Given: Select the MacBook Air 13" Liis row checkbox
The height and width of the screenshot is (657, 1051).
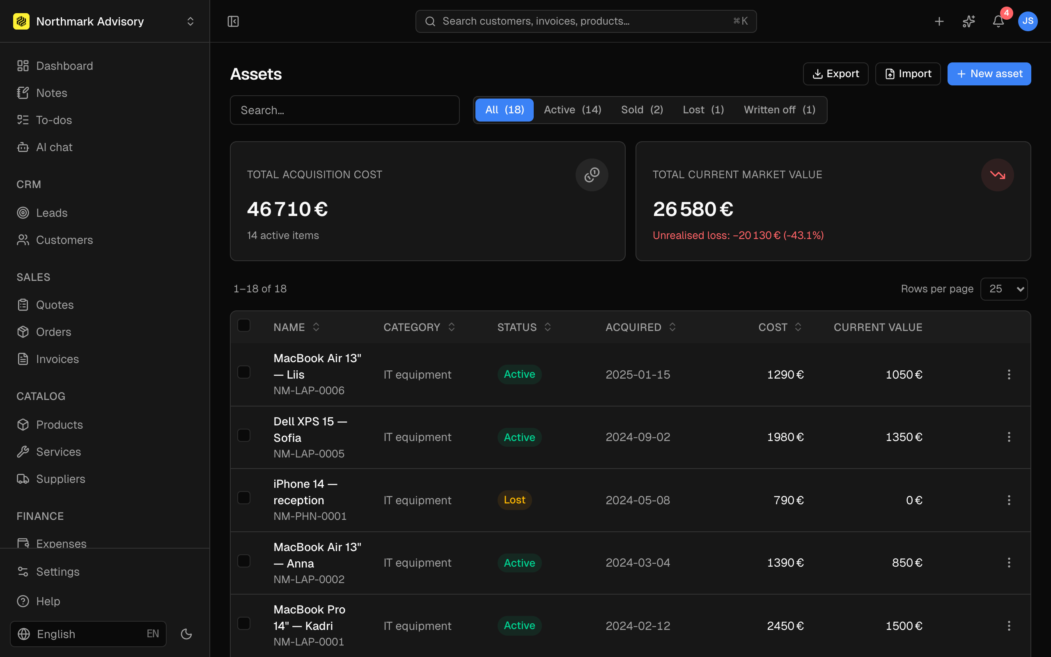Looking at the screenshot, I should [x=244, y=372].
